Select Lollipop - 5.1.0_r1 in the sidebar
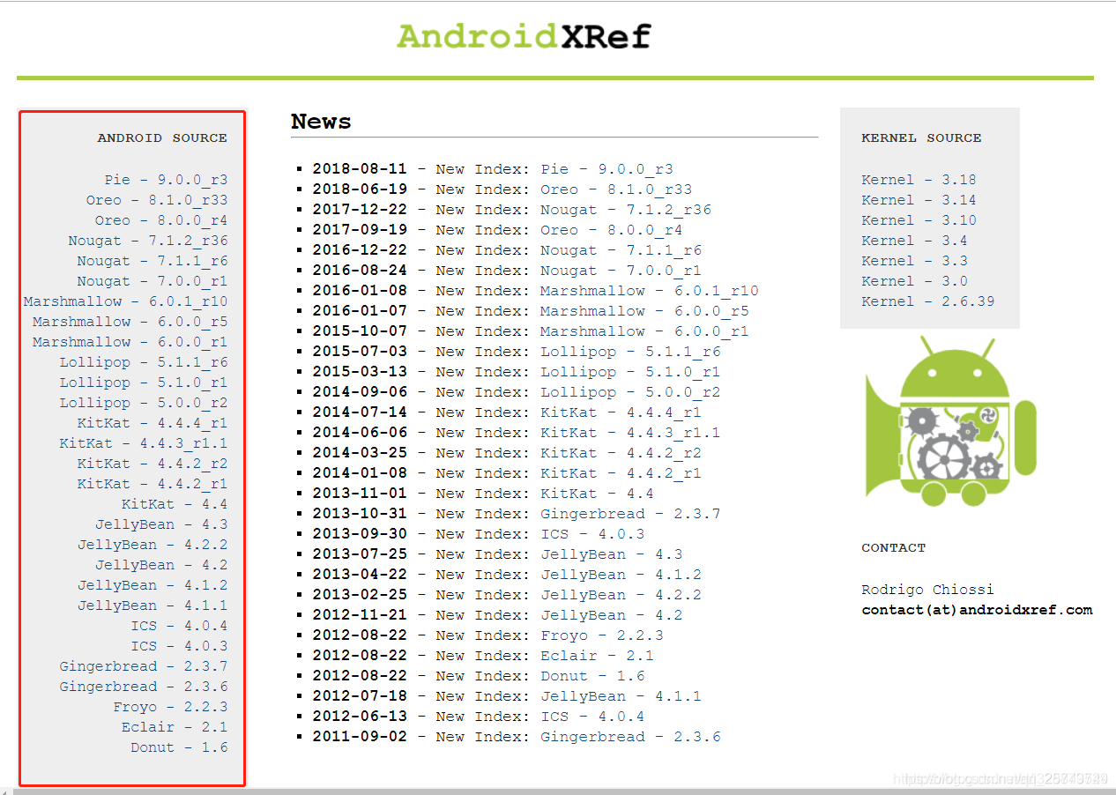 click(x=144, y=383)
